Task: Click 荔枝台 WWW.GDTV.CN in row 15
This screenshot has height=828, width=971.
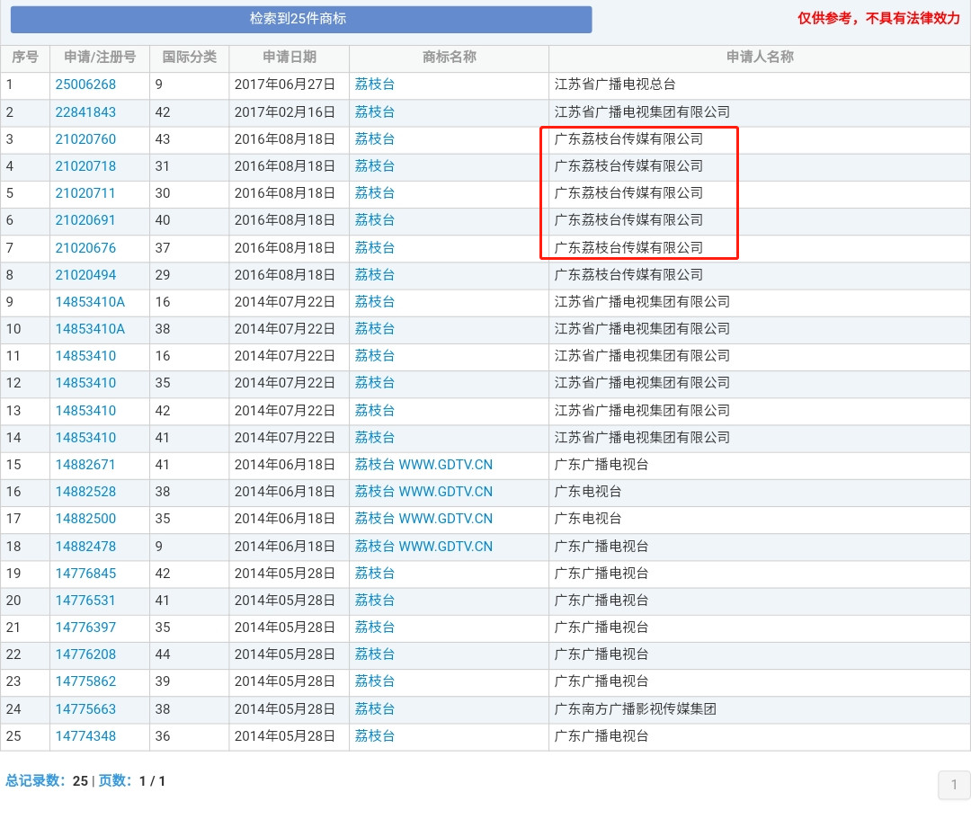Action: 423,465
